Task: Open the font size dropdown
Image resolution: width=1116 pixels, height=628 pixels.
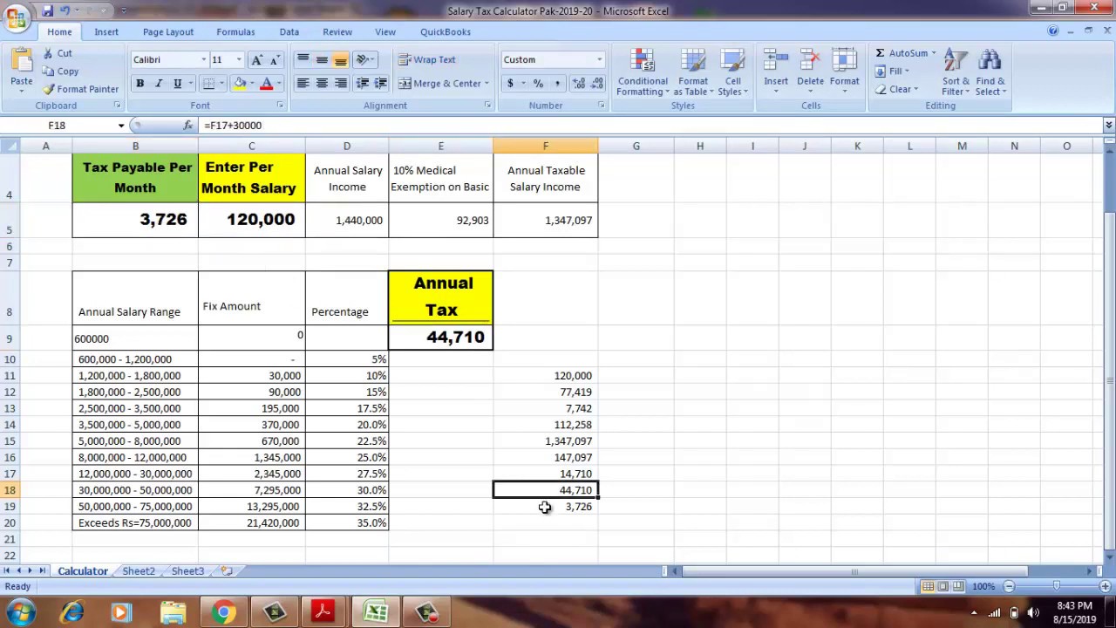Action: [x=238, y=60]
